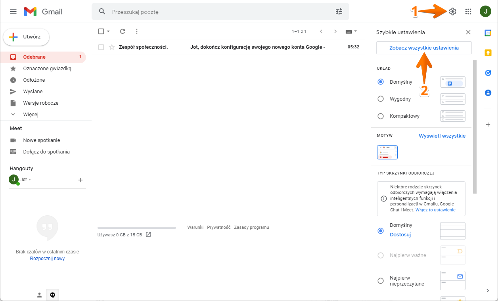Open Google Contacts in the side panel
The width and height of the screenshot is (498, 301).
[x=488, y=92]
